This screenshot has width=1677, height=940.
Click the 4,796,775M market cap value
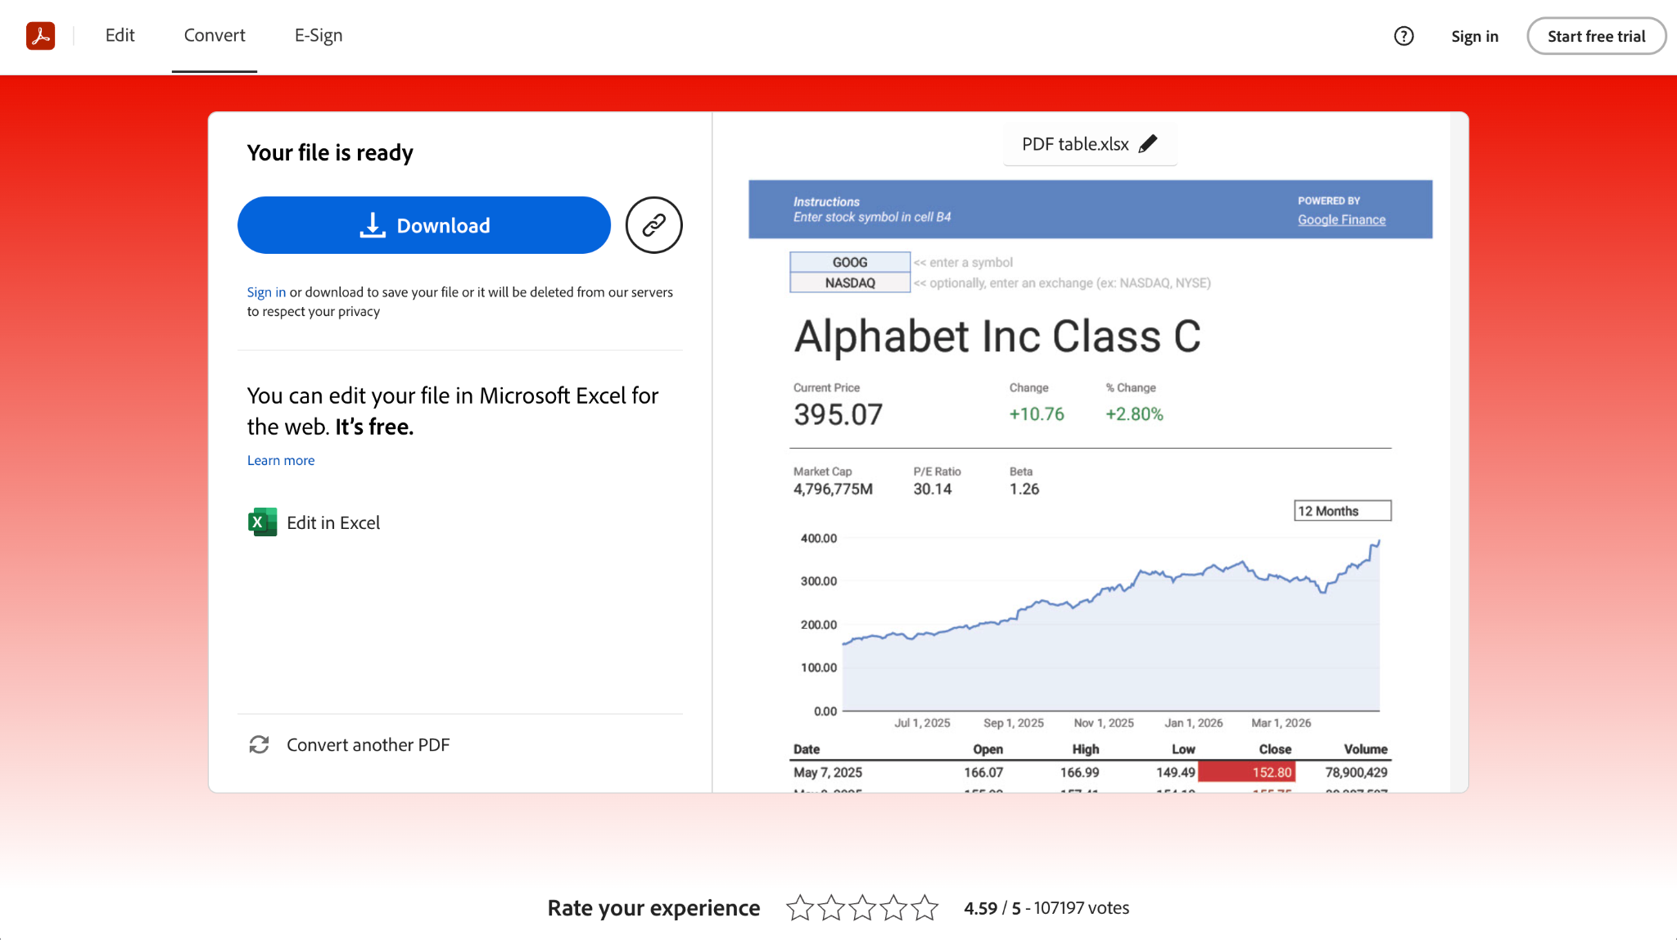pyautogui.click(x=833, y=489)
